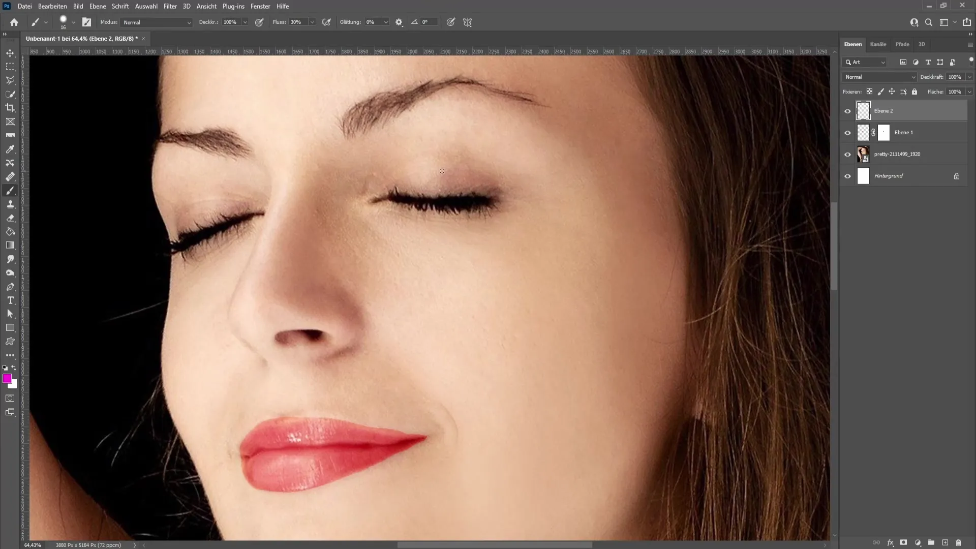The width and height of the screenshot is (976, 549).
Task: Click the airbrush mode icon in options bar
Action: tap(327, 22)
